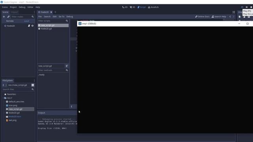Switch to Local scene tree
This screenshot has width=253, height=142.
click(x=26, y=21)
